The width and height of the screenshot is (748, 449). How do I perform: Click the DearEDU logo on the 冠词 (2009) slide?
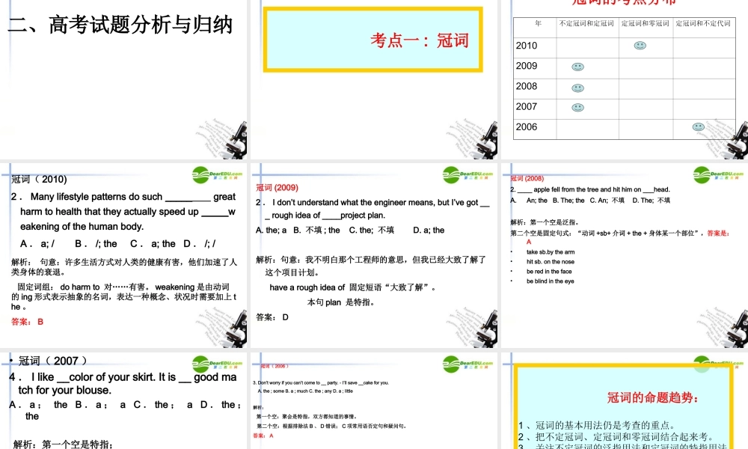tap(467, 175)
